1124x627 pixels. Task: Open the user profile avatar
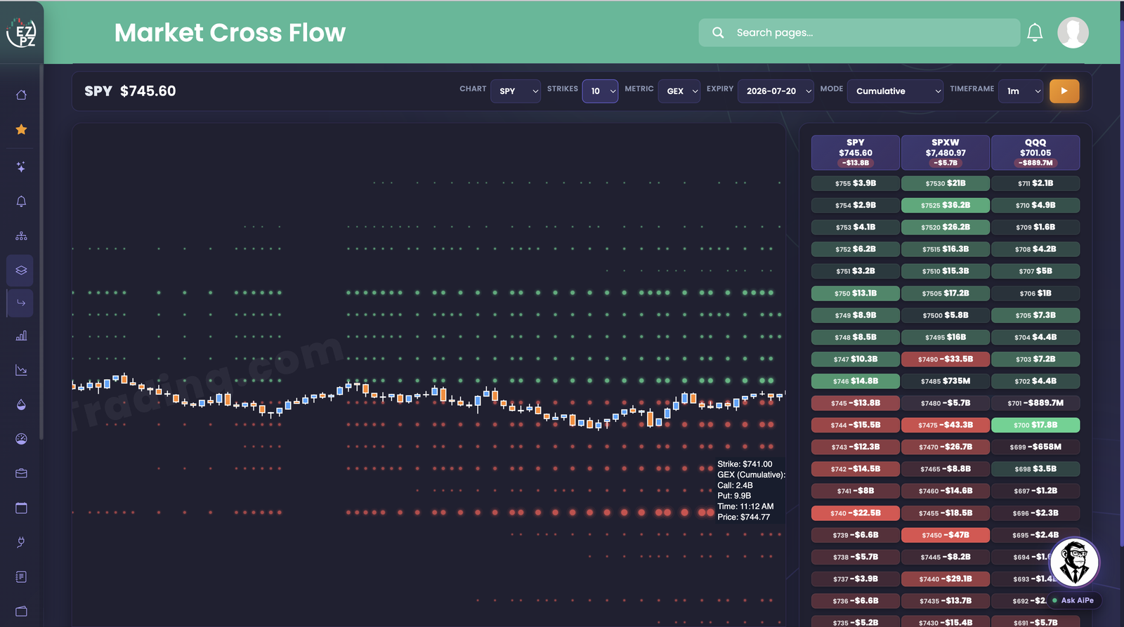click(x=1073, y=32)
